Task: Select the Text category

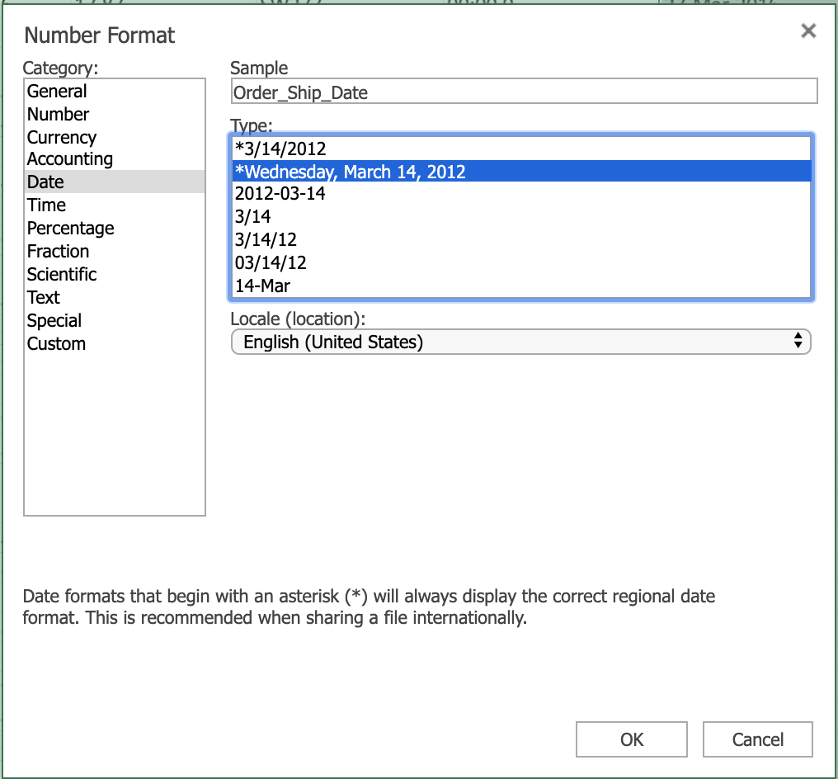Action: (x=44, y=298)
